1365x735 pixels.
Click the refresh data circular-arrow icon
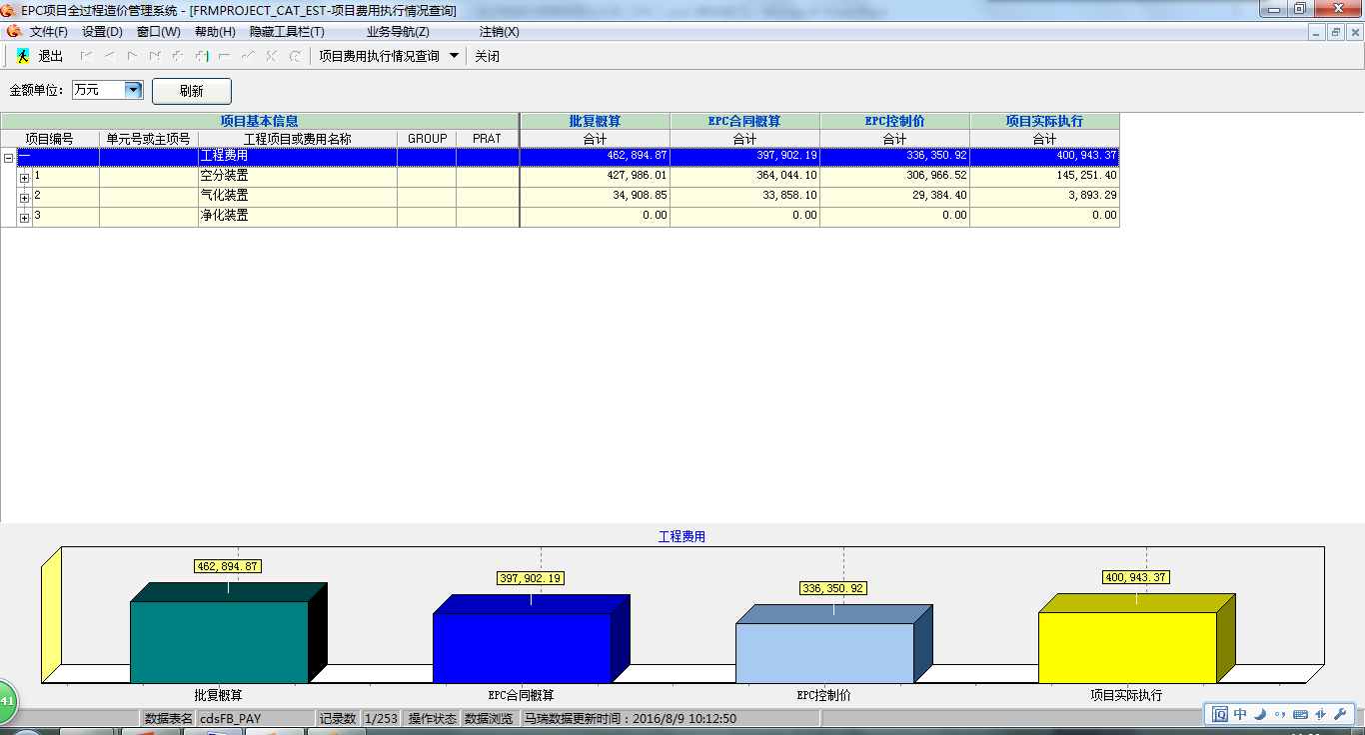[295, 56]
